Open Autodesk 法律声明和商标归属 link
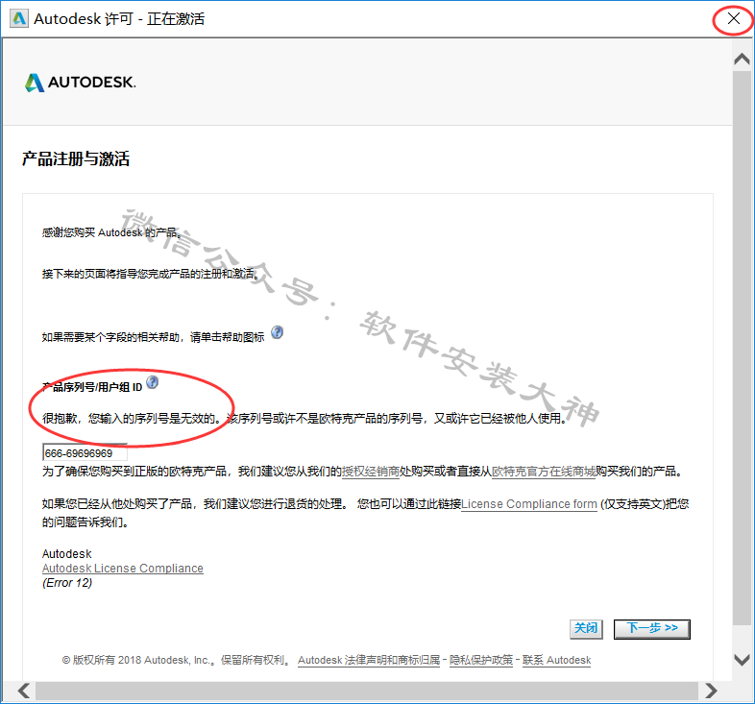755x704 pixels. 369,660
